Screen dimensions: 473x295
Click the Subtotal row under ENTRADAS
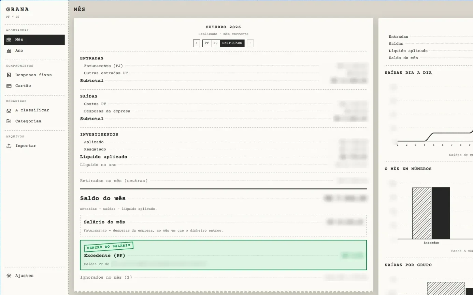224,81
